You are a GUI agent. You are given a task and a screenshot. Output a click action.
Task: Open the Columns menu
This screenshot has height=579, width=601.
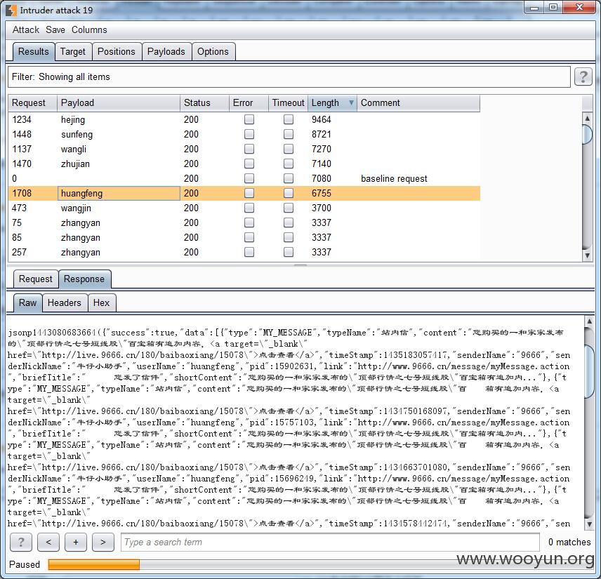click(x=89, y=30)
